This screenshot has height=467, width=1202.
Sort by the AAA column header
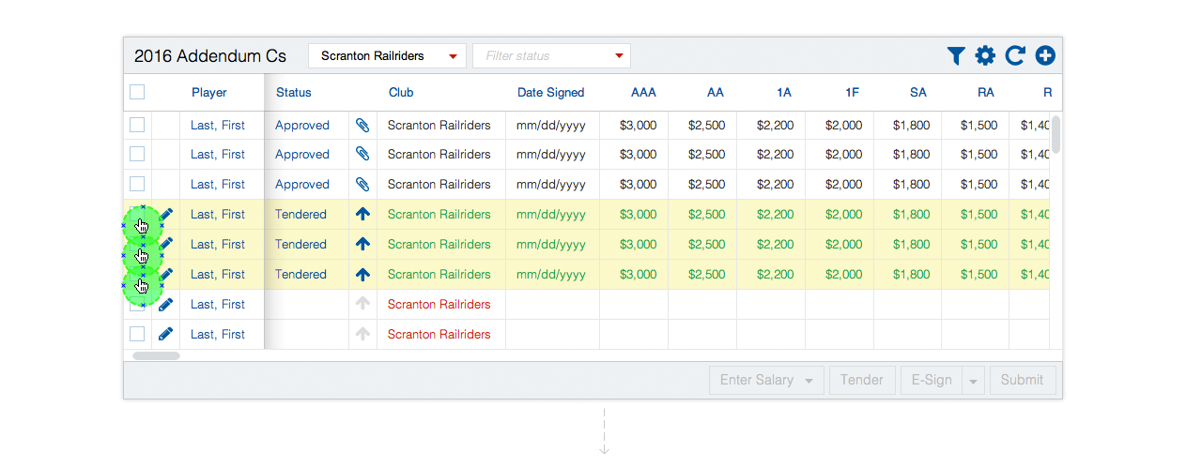pyautogui.click(x=643, y=92)
